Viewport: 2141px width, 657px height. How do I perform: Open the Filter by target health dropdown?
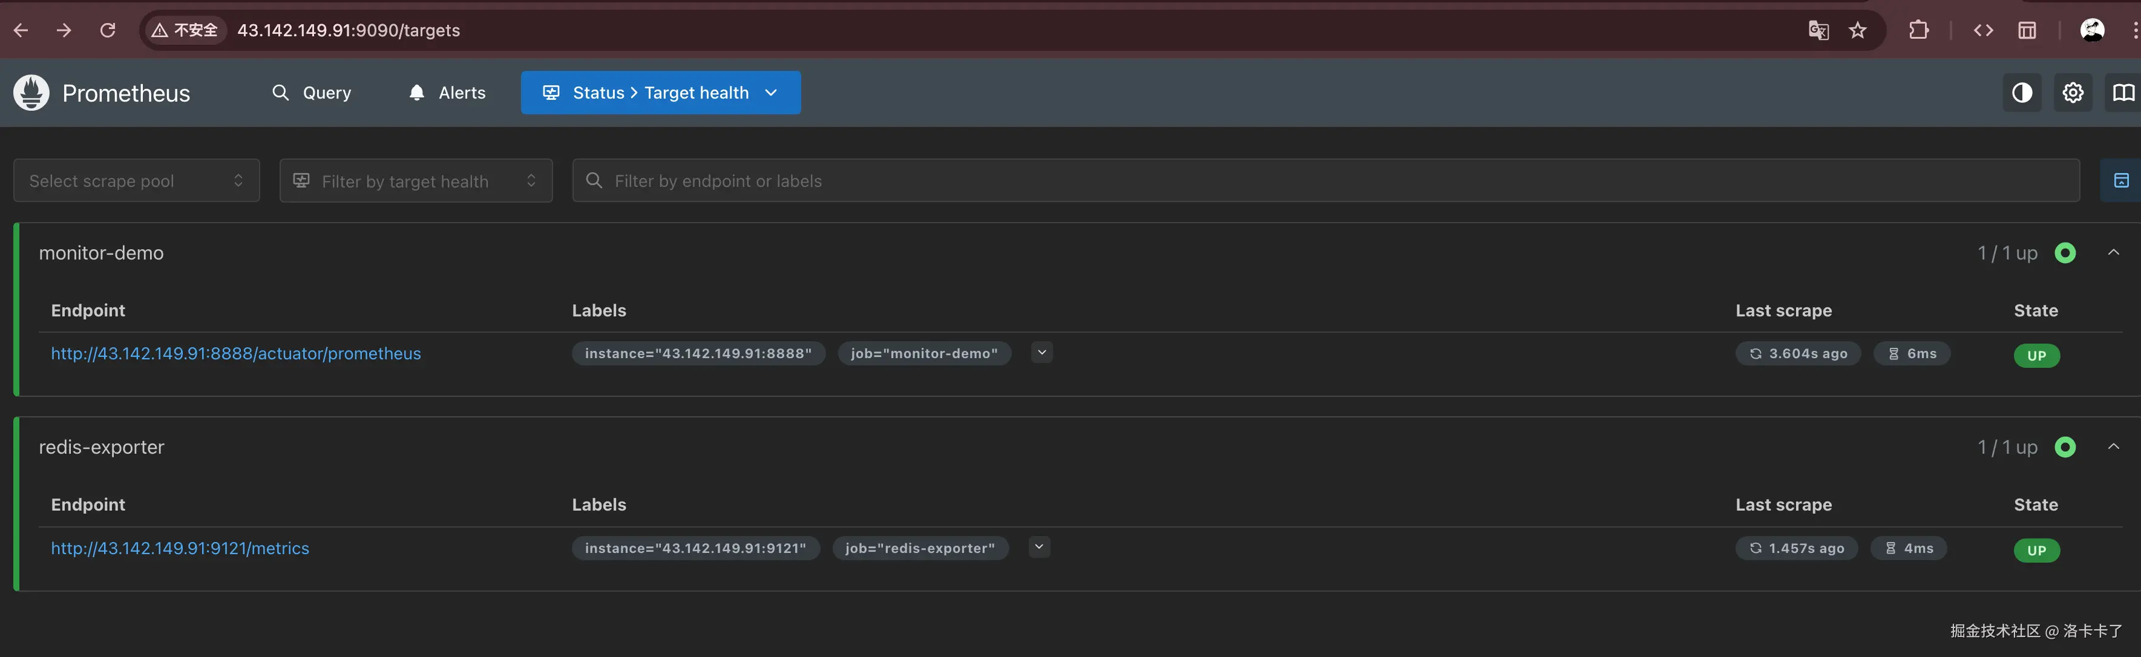[x=416, y=181]
